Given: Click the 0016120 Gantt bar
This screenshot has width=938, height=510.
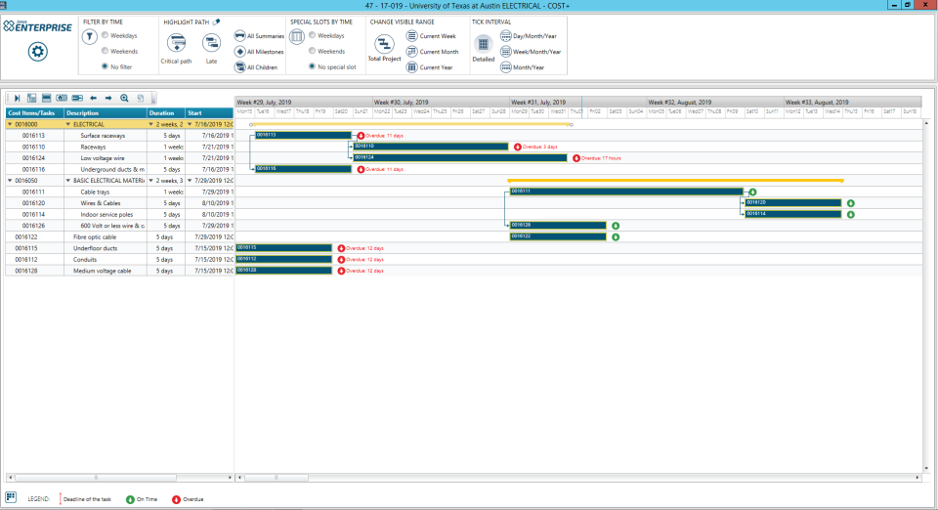Looking at the screenshot, I should pyautogui.click(x=793, y=202).
